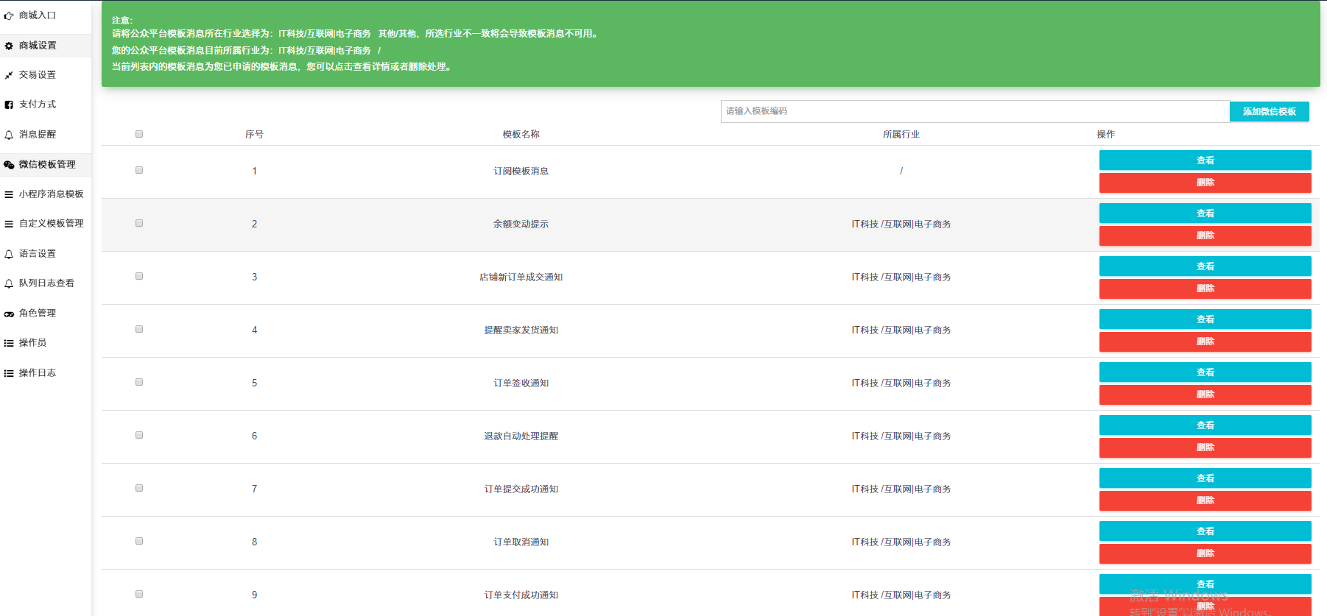Click 查看 for 订单取消通知 row
Image resolution: width=1327 pixels, height=616 pixels.
click(x=1205, y=531)
